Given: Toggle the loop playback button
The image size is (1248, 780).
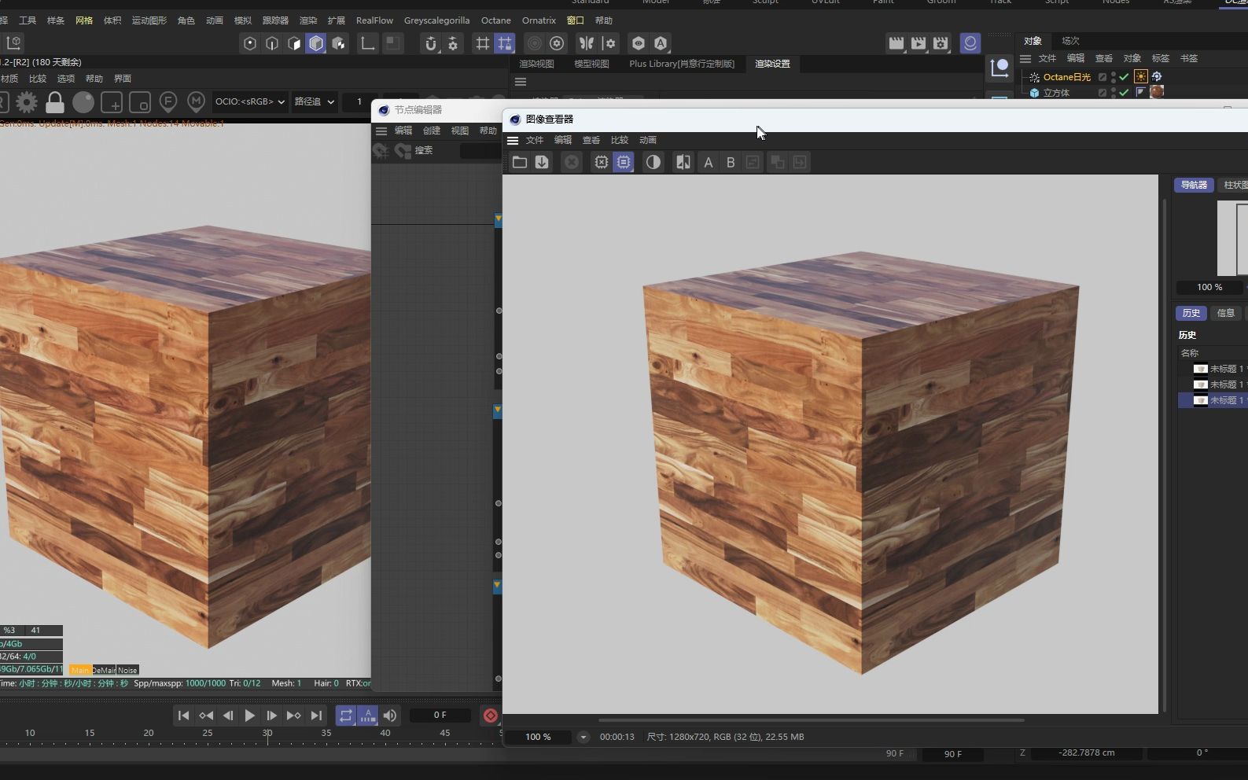Looking at the screenshot, I should (x=346, y=716).
